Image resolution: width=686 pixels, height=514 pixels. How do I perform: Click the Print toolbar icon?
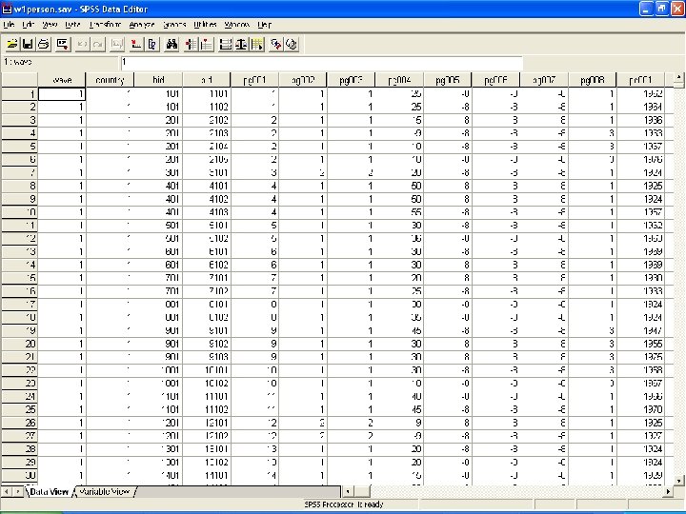[x=43, y=44]
